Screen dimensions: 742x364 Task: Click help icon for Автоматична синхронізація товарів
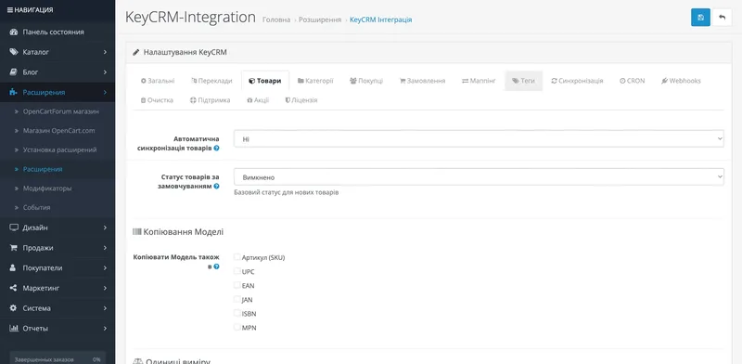(x=216, y=149)
